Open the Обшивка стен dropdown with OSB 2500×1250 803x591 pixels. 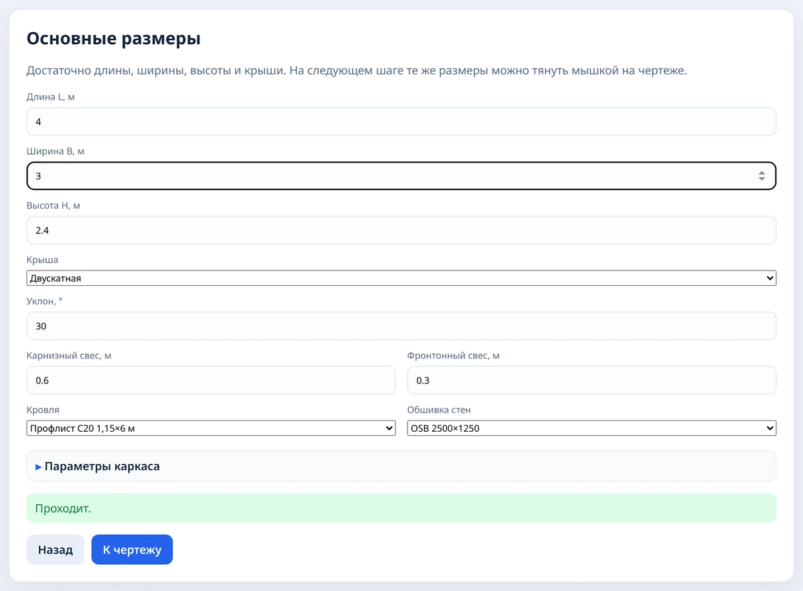pos(592,428)
